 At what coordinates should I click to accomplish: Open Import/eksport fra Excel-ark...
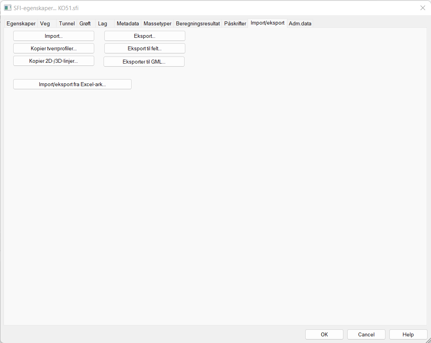(x=72, y=84)
